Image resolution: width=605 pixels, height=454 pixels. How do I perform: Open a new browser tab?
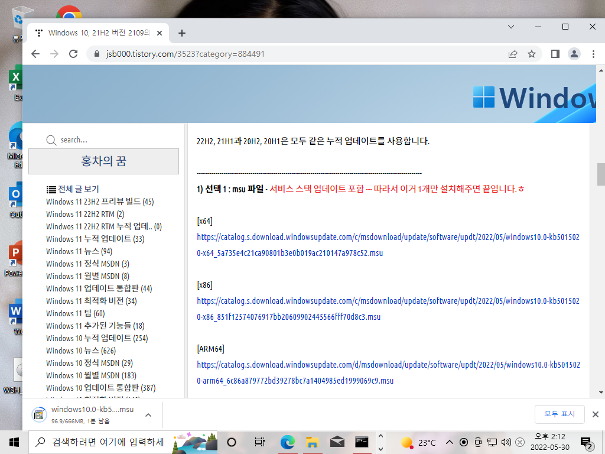point(182,33)
